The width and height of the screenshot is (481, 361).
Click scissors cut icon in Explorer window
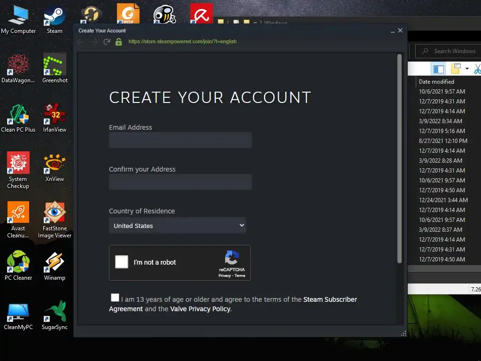point(477,69)
